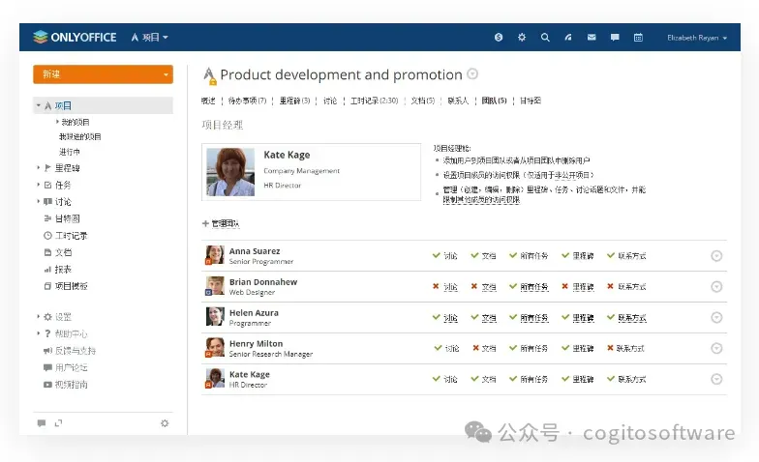Screen dimensions: 759x462
Task: Switch to the 里程碑 (3) tab
Action: tap(294, 101)
